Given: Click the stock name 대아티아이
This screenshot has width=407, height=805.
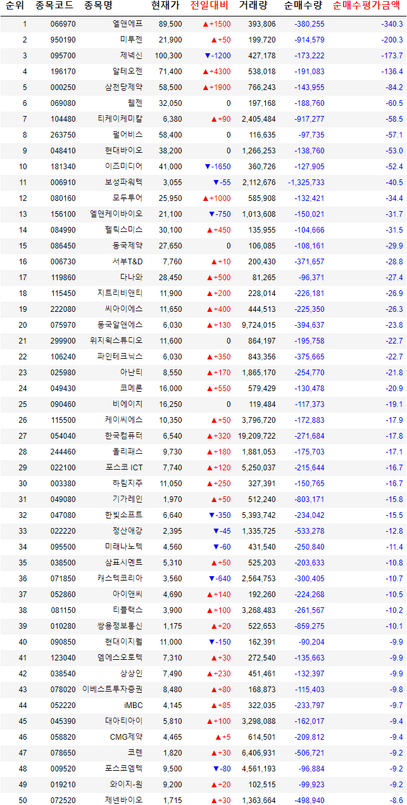Looking at the screenshot, I should point(123,721).
